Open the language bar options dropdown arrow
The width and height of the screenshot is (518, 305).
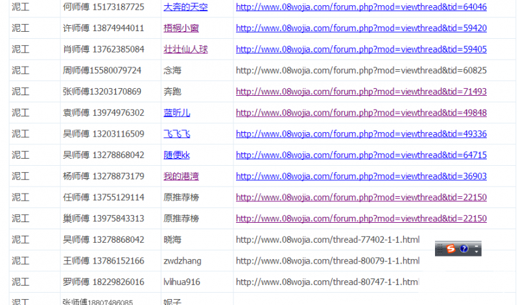tap(477, 252)
